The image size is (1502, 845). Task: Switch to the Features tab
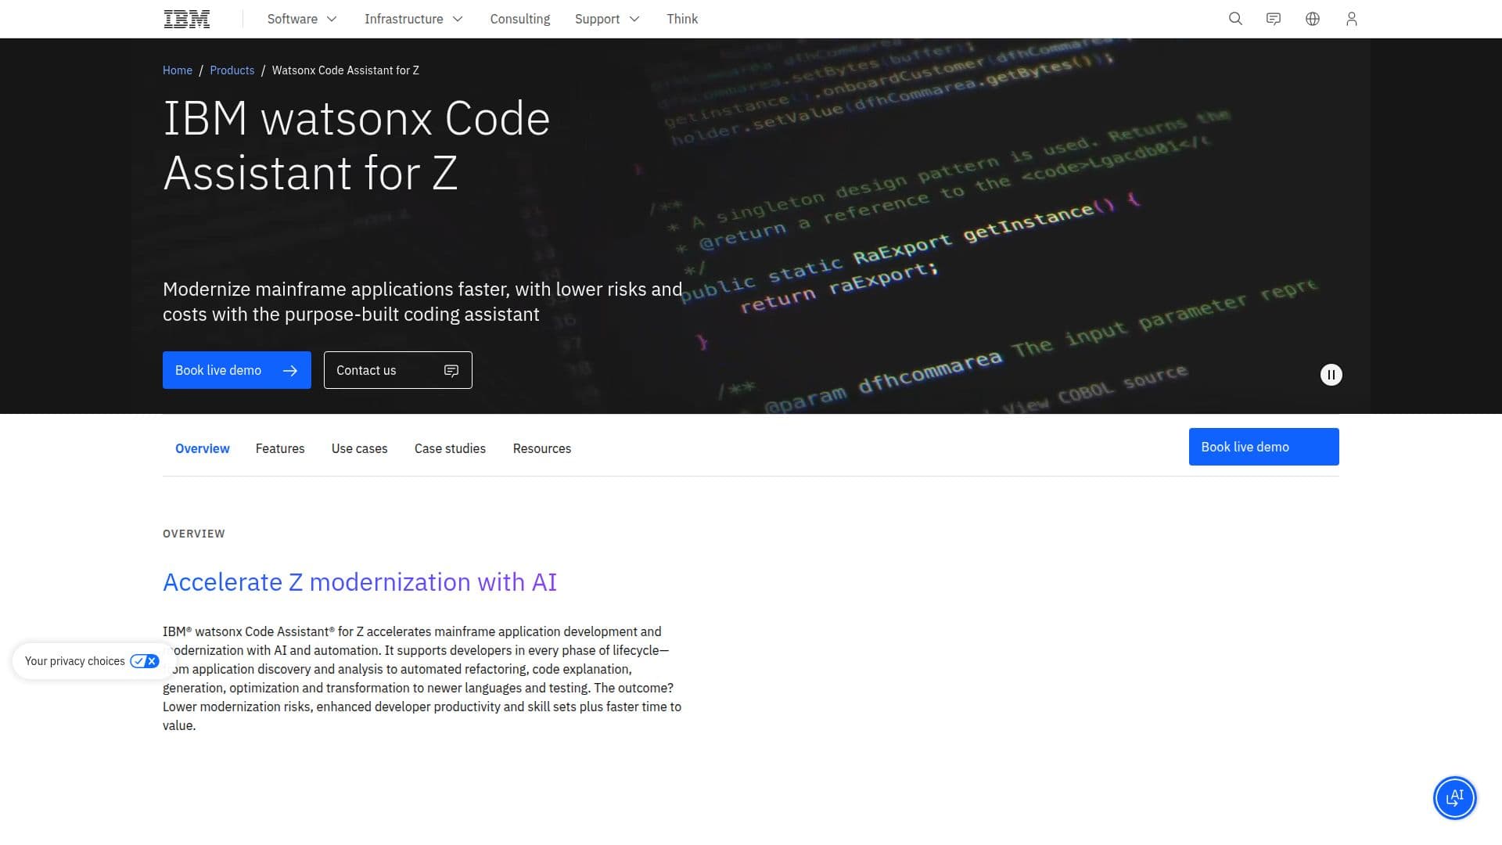click(280, 448)
